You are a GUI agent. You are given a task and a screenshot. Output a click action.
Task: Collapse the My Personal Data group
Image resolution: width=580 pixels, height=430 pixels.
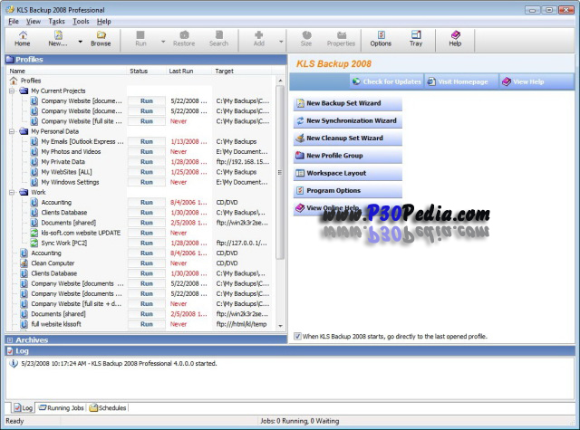(12, 131)
